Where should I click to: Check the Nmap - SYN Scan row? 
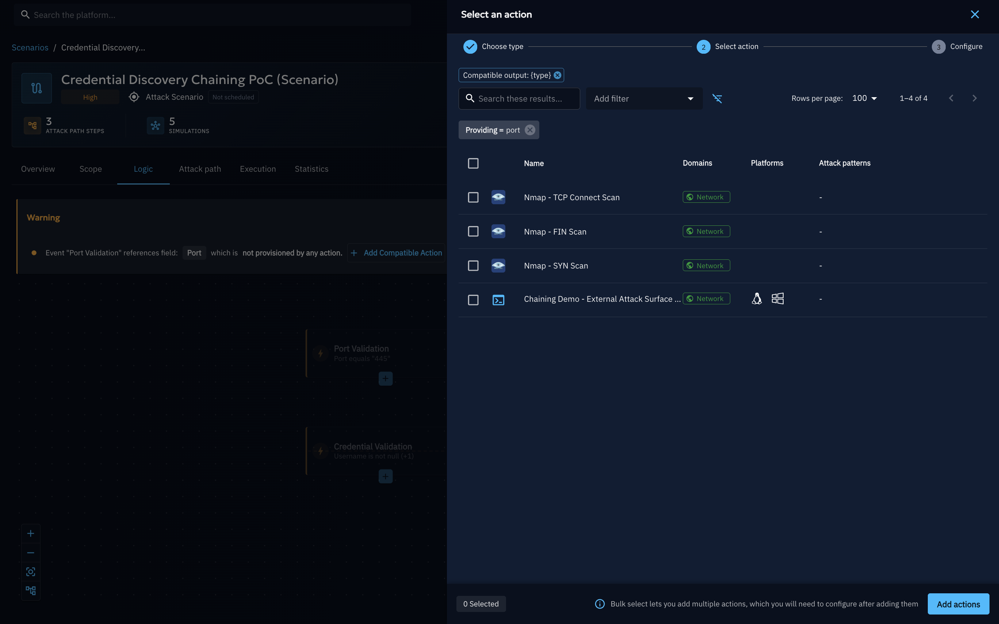pyautogui.click(x=473, y=266)
